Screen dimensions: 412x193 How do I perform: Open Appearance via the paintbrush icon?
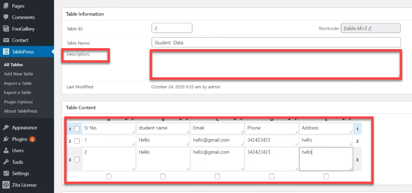pyautogui.click(x=6, y=128)
